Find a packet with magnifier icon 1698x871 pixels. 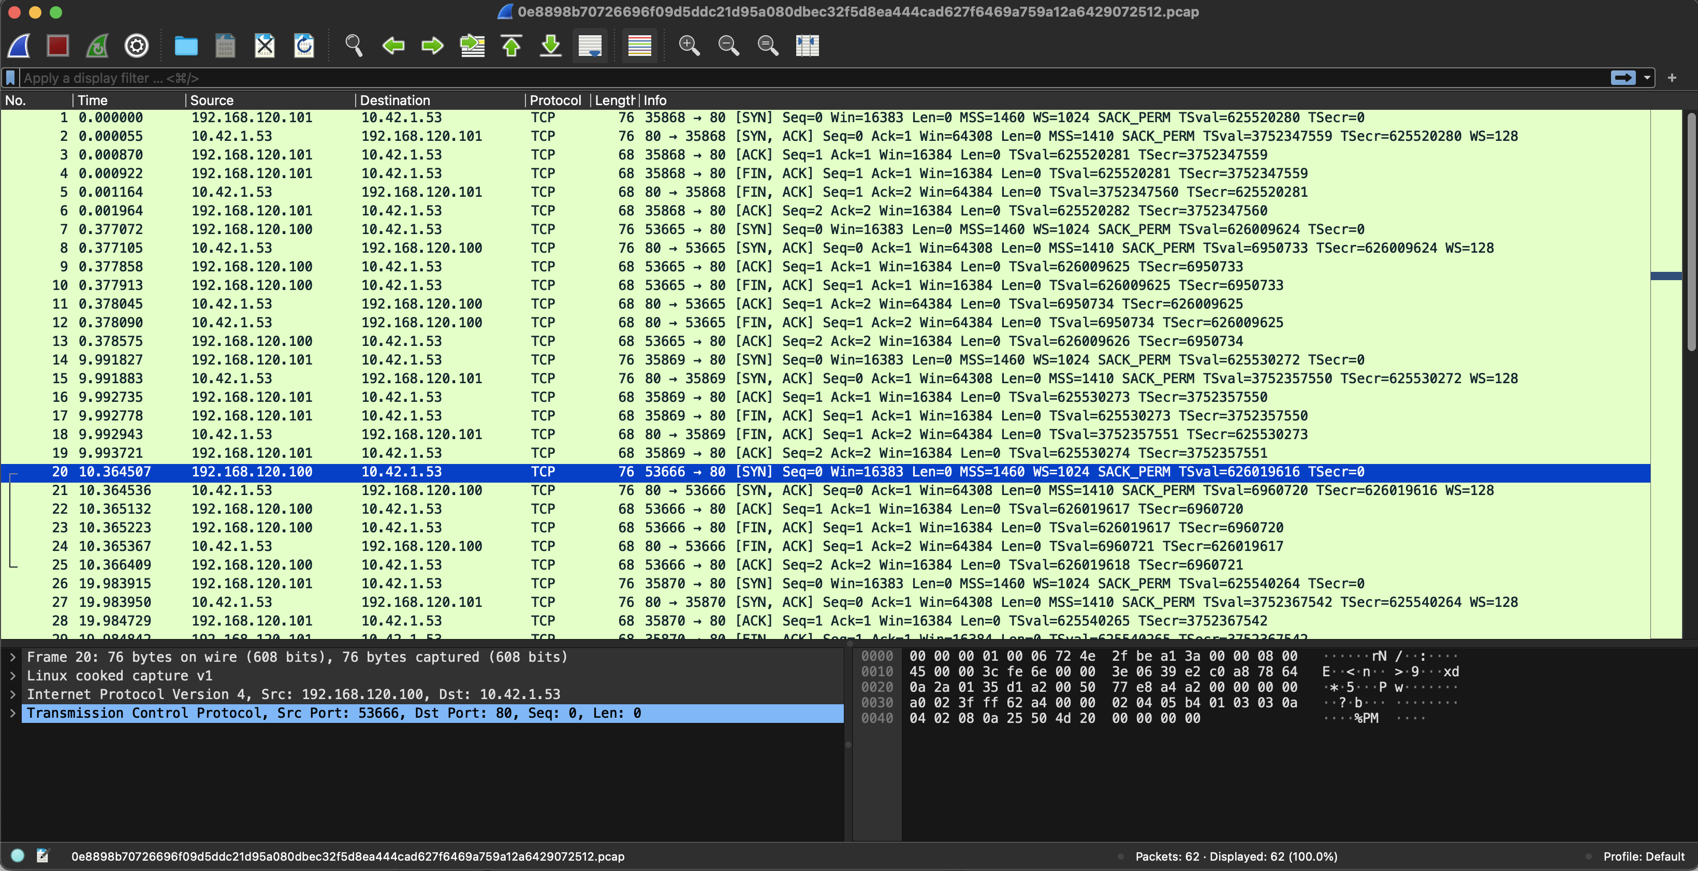tap(354, 46)
